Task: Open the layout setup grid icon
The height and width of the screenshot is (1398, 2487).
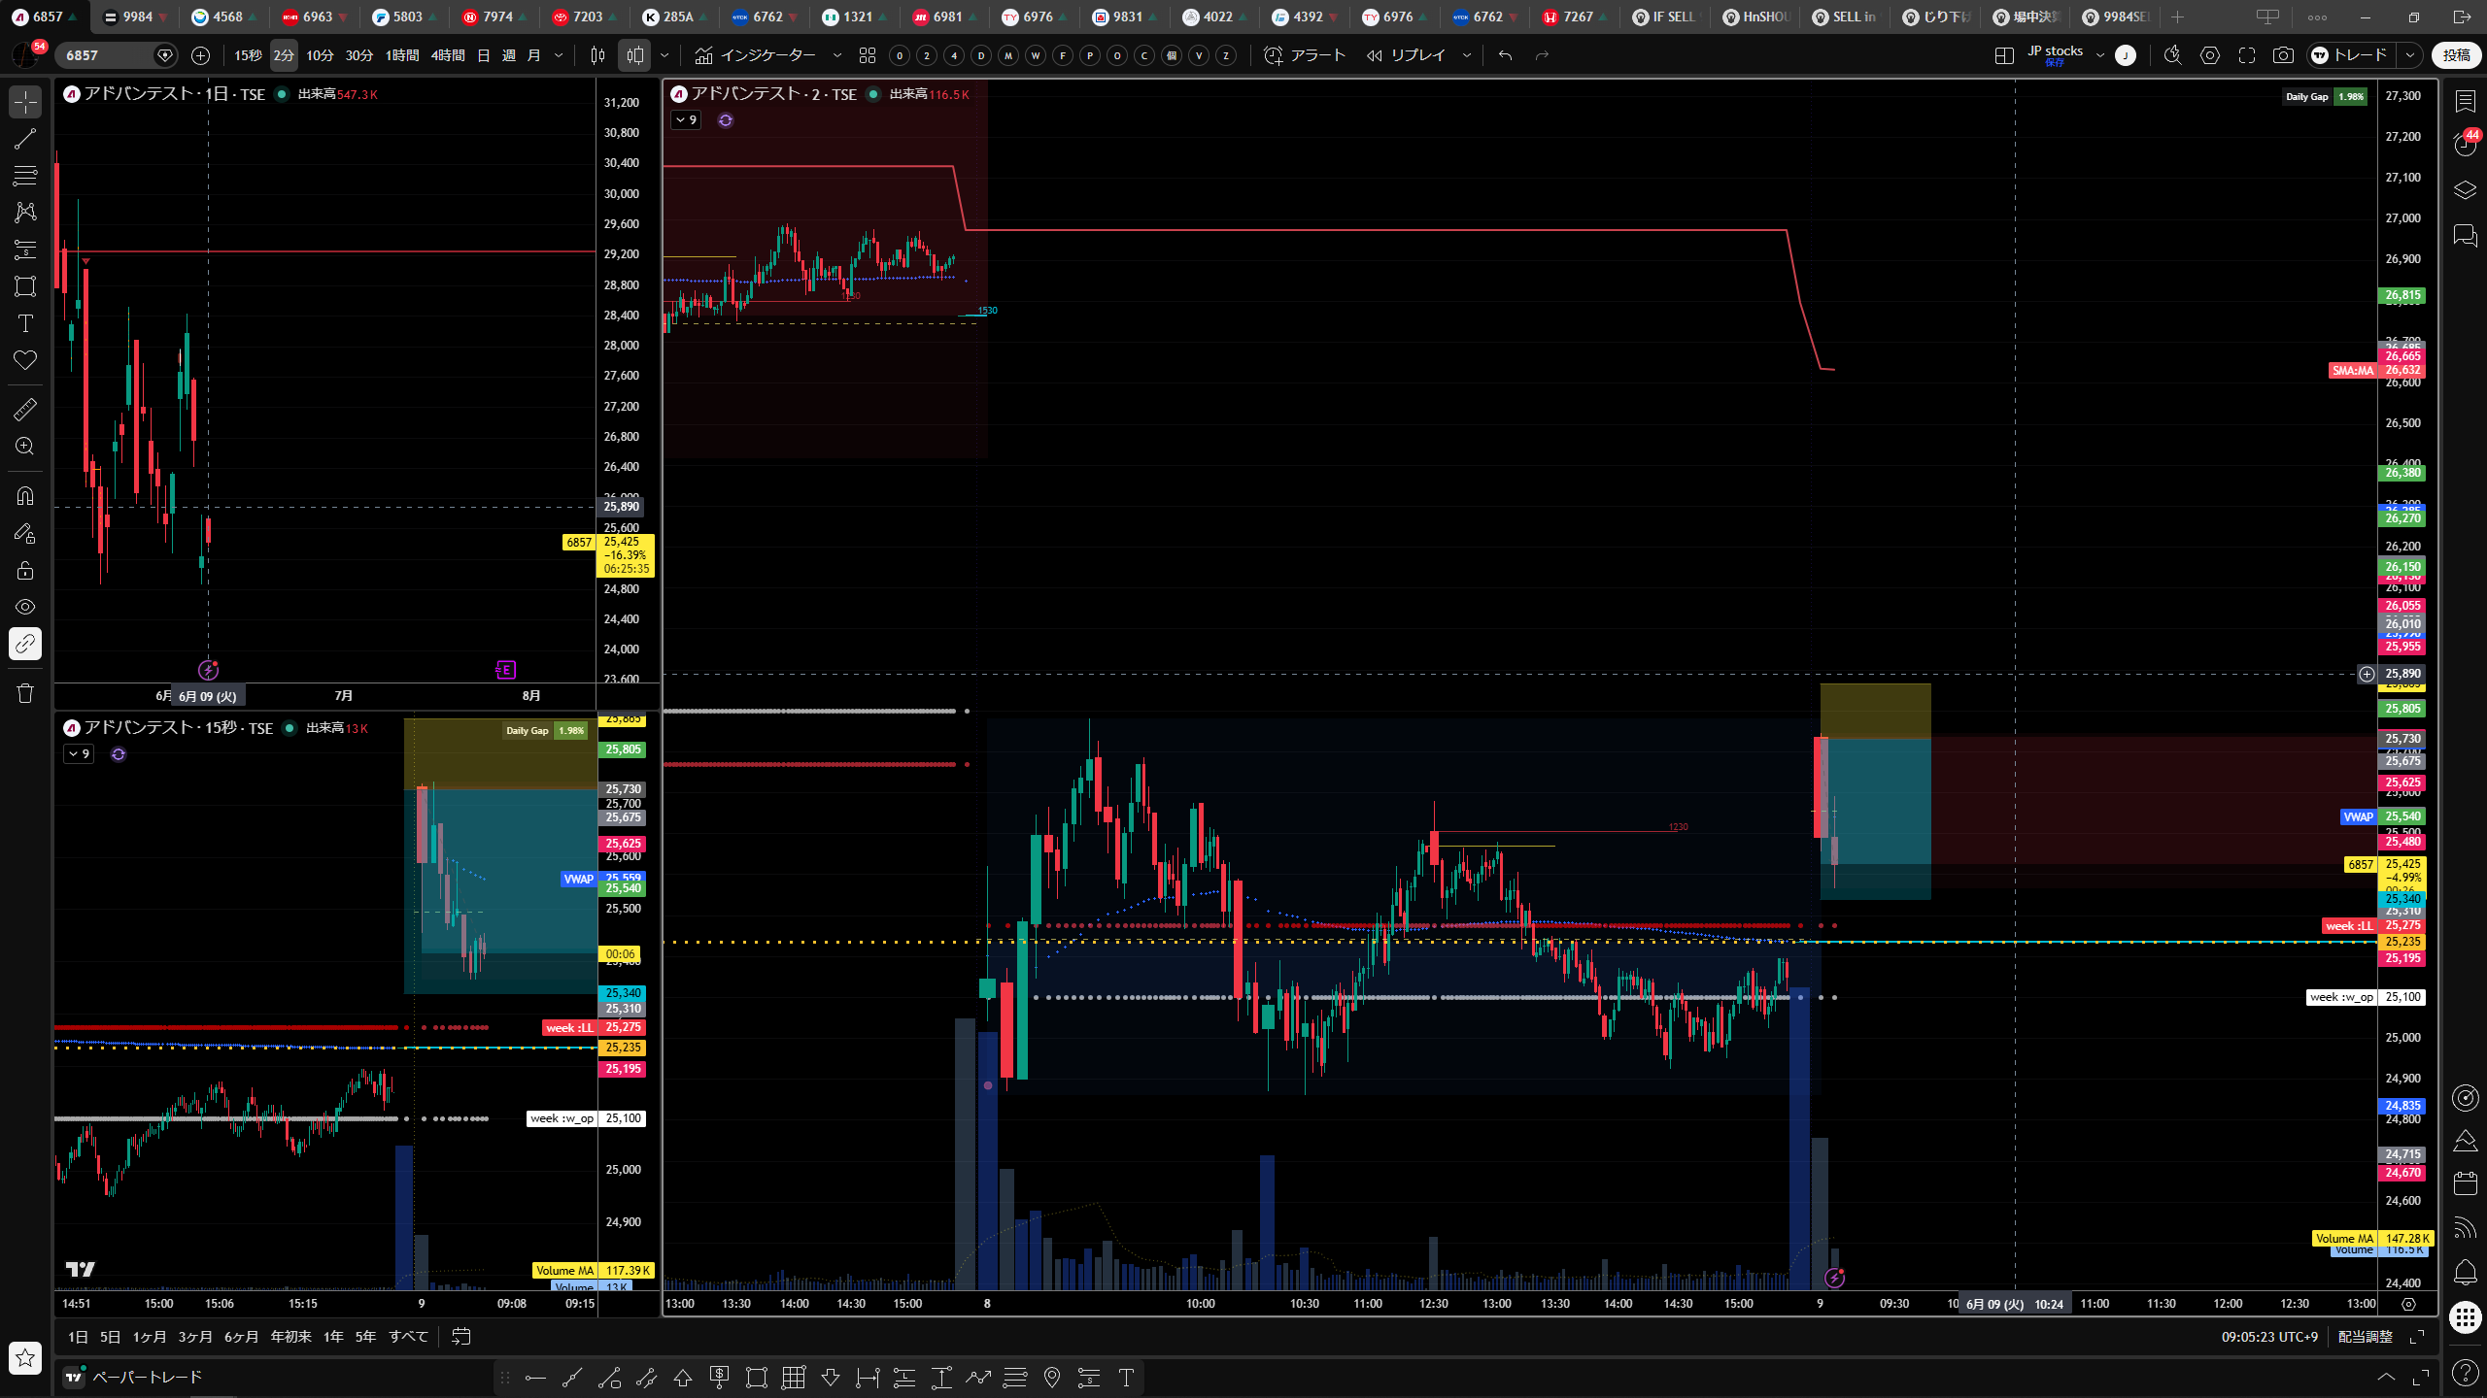Action: point(2003,55)
